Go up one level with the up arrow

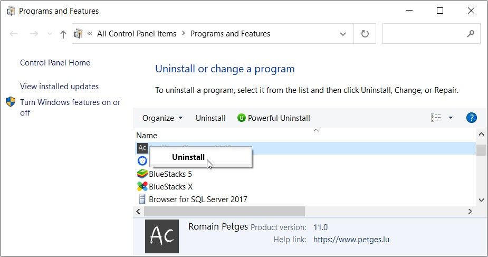63,34
